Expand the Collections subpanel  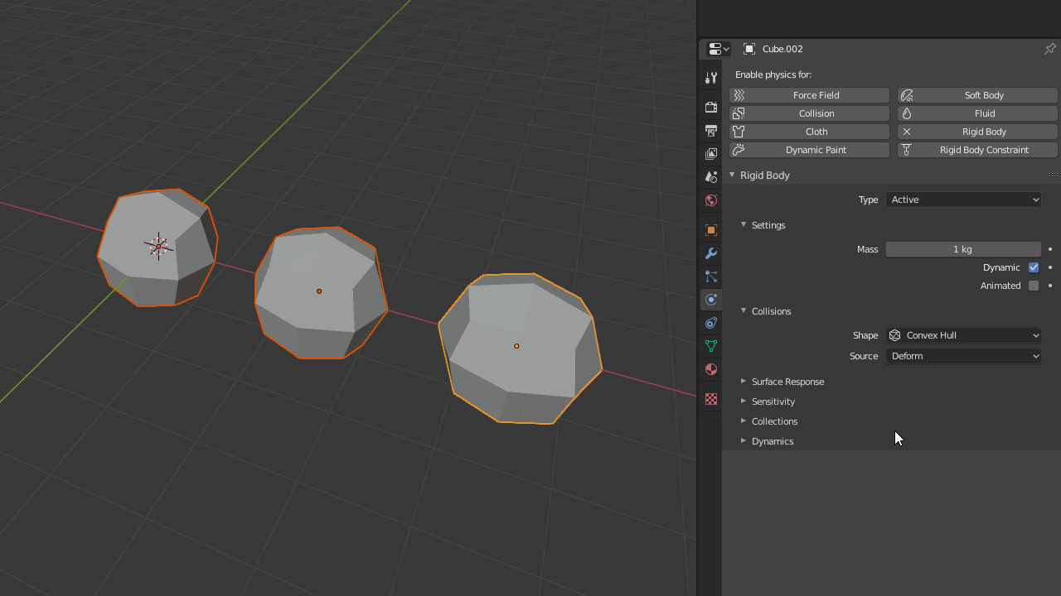[x=744, y=421]
